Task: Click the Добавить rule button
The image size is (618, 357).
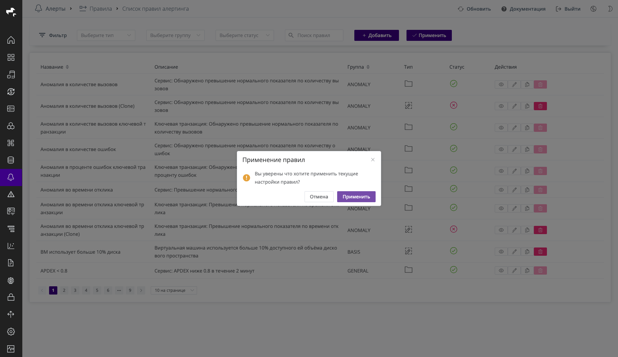Action: tap(377, 35)
